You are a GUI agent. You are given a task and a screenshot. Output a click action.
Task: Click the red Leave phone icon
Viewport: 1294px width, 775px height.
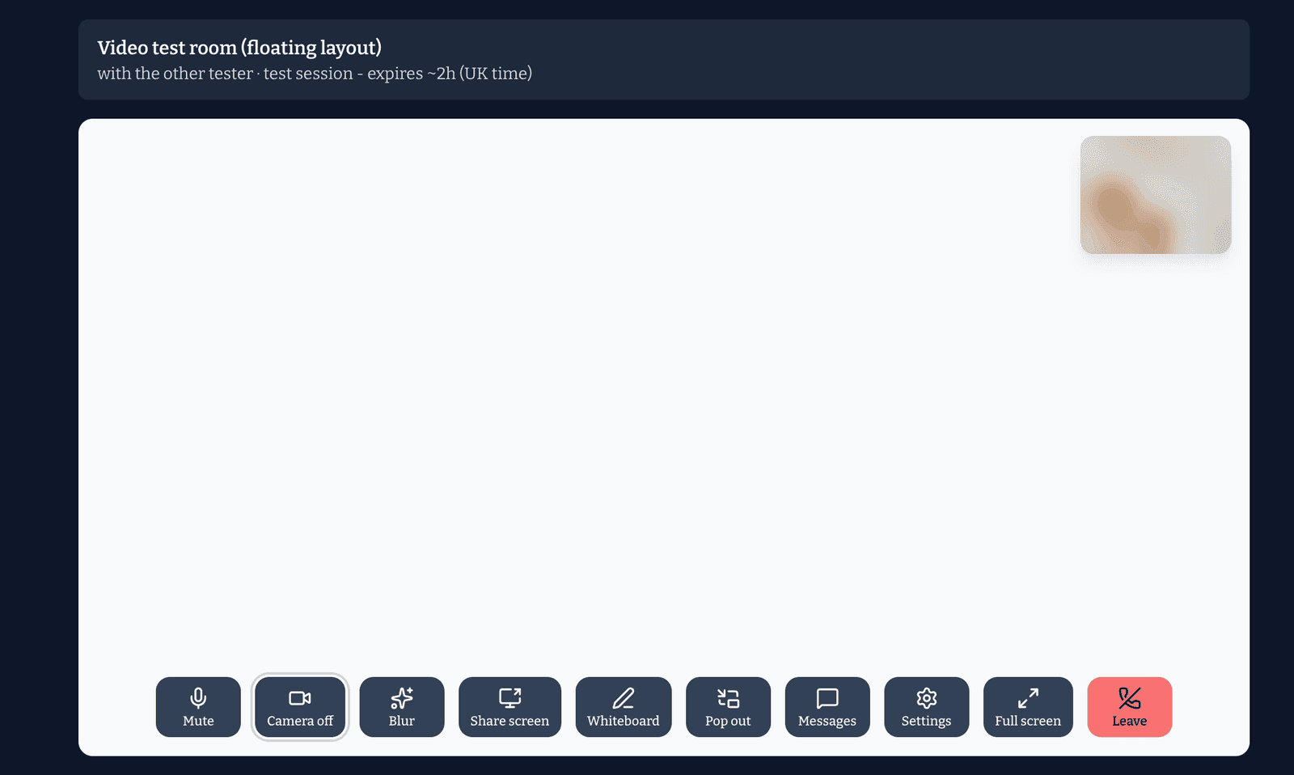(1130, 697)
